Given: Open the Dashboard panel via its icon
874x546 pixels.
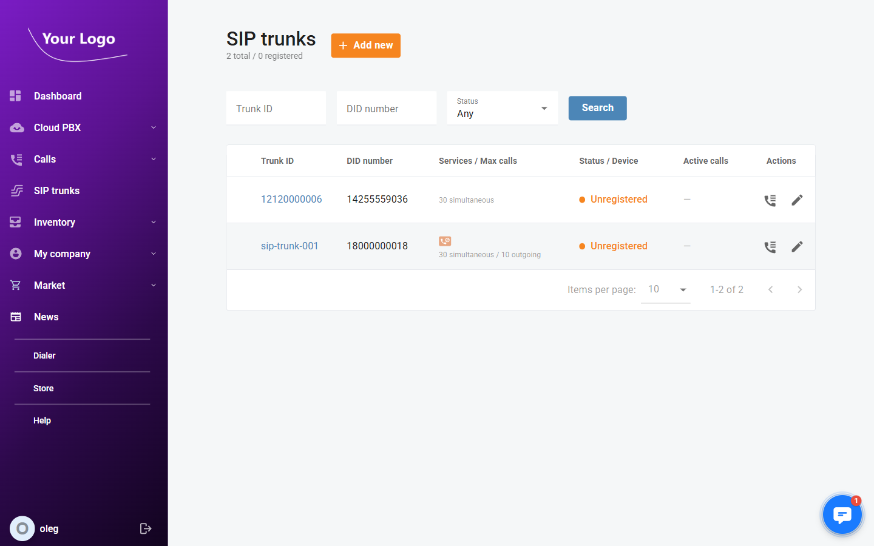Looking at the screenshot, I should tap(15, 96).
